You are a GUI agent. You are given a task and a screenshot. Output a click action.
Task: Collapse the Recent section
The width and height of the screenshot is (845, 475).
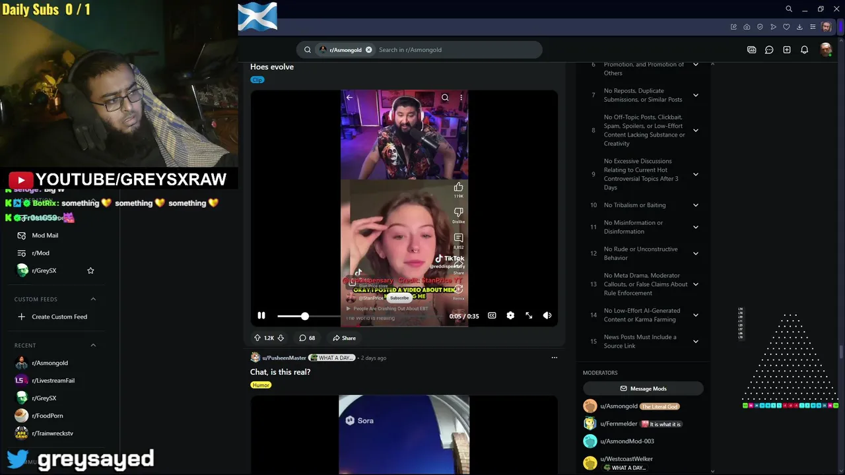point(93,345)
